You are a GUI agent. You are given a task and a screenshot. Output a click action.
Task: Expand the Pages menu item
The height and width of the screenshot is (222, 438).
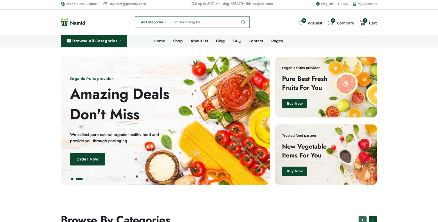tap(279, 41)
